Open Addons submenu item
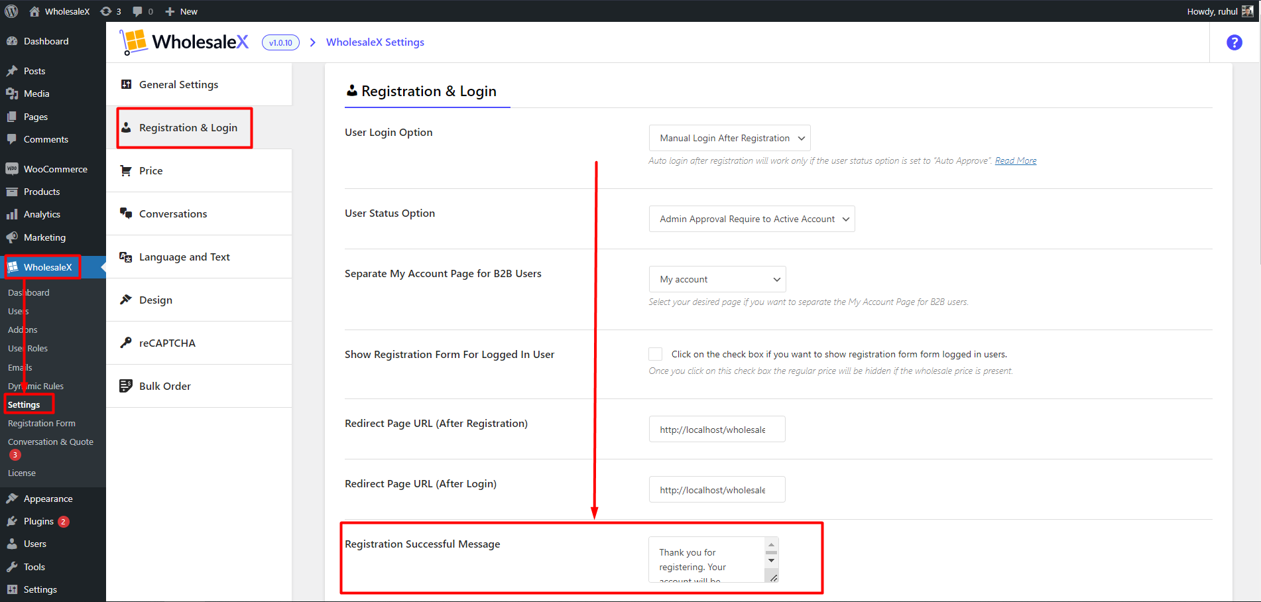Screen dimensions: 1261x602 23,330
